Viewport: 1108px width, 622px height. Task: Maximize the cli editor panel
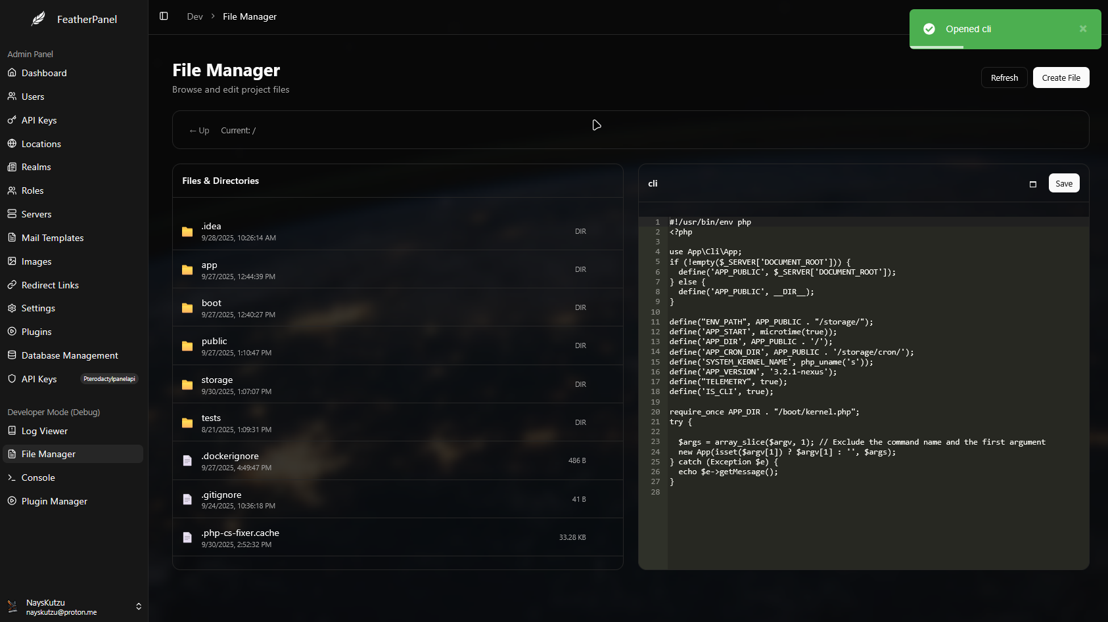[1032, 184]
